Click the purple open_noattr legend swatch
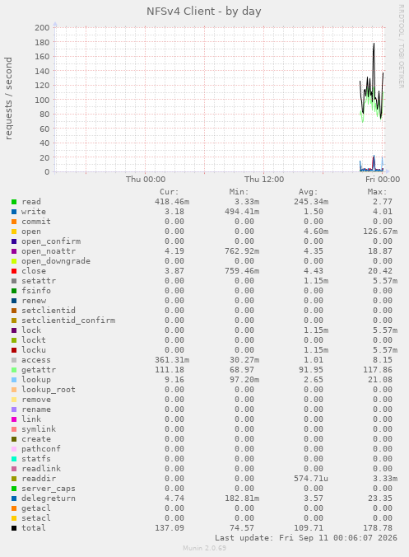The image size is (409, 557). [14, 251]
